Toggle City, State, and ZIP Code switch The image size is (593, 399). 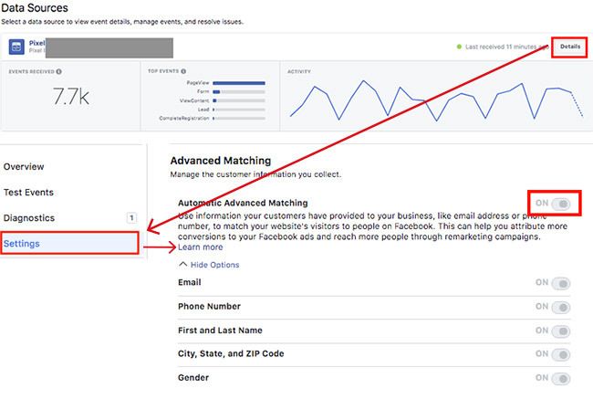[562, 354]
